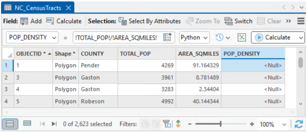Click the vertical scrollbar thumb
The image size is (306, 132).
301,62
